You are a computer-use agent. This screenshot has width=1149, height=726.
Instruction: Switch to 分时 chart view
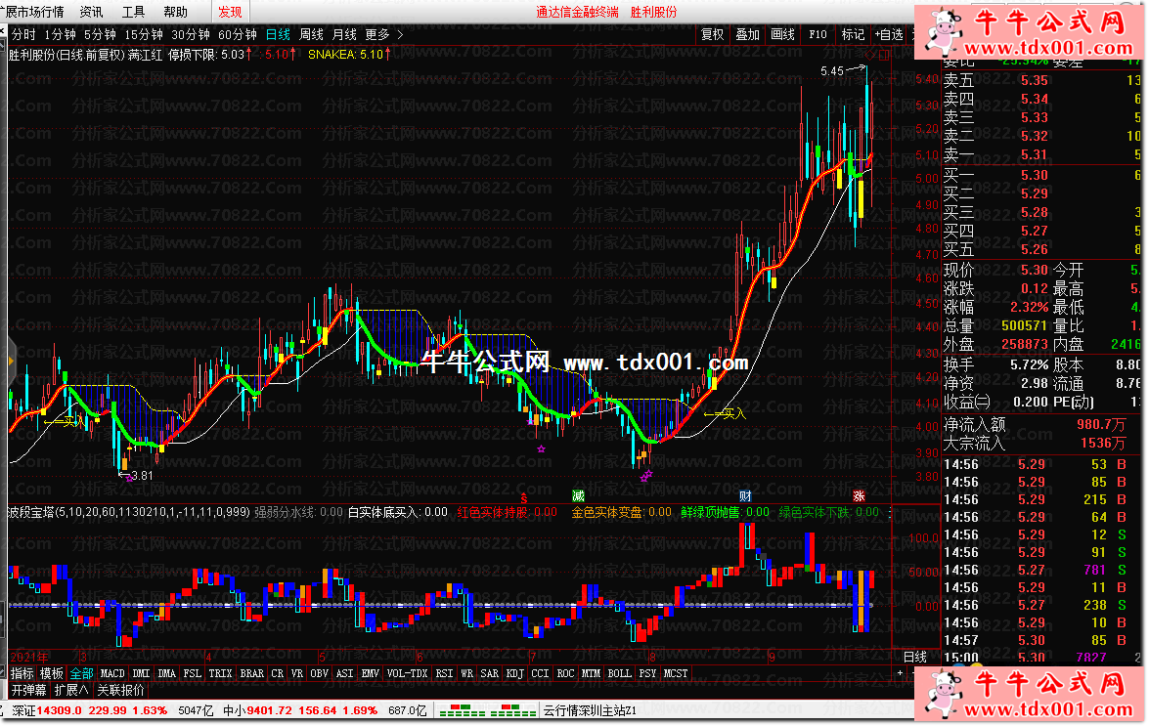click(23, 34)
